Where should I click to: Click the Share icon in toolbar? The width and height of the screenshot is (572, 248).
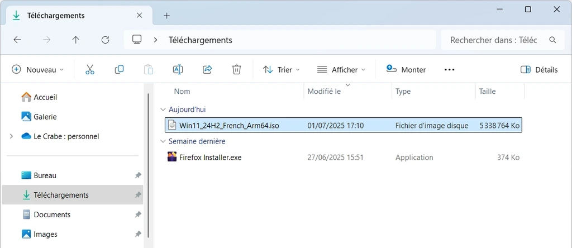[207, 70]
